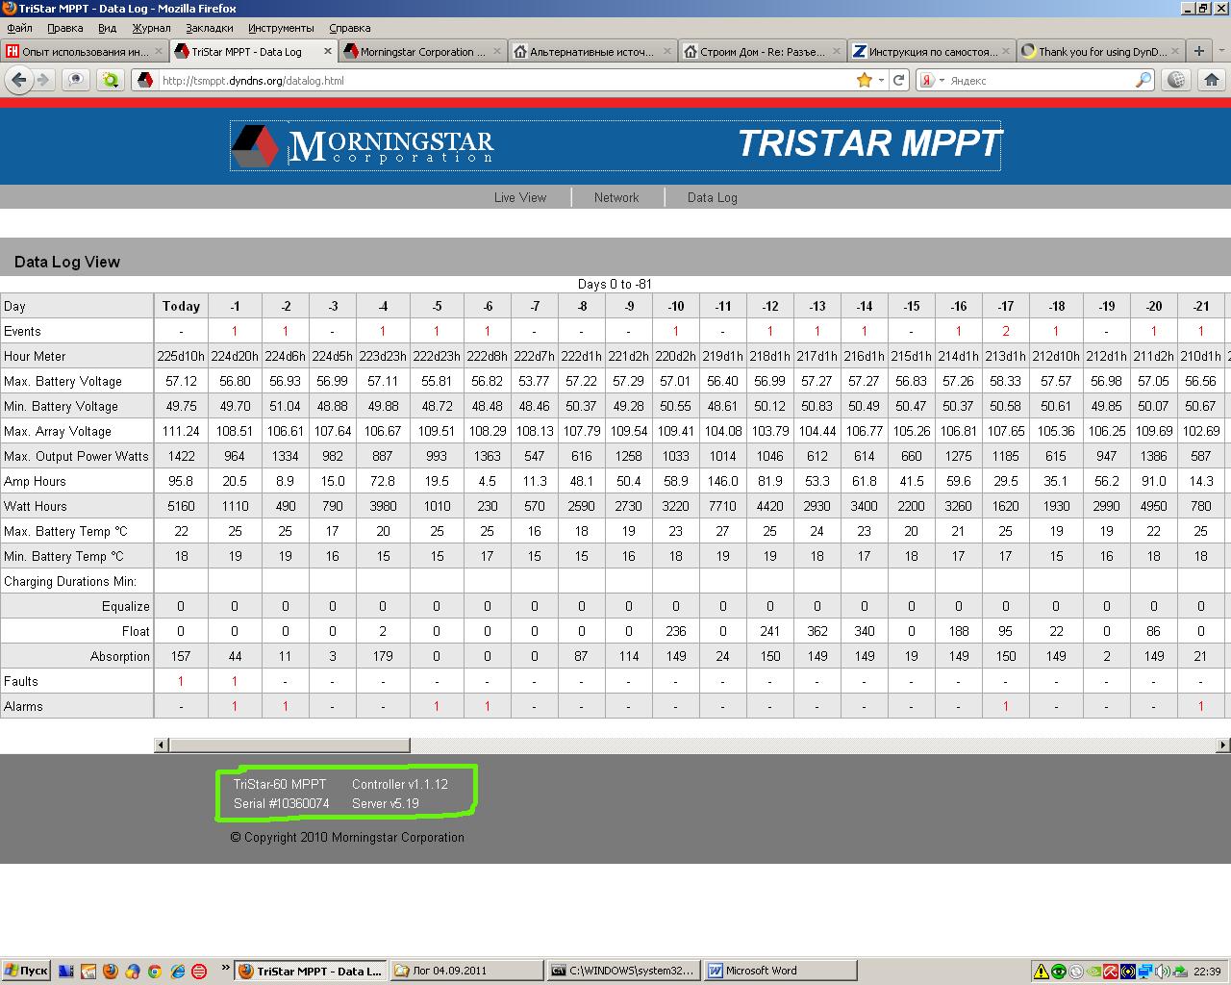Launch Google Chrome from quick launch bar
This screenshot has width=1231, height=985.
coord(155,971)
